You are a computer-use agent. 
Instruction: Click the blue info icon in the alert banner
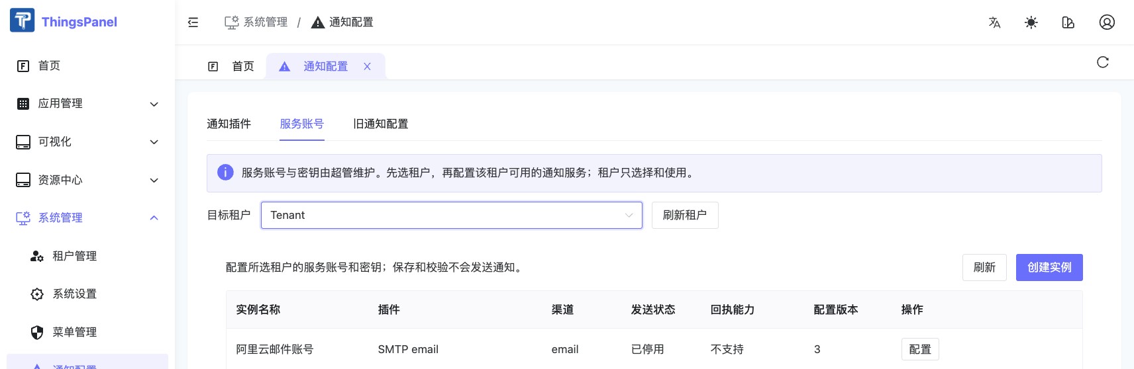tap(225, 173)
